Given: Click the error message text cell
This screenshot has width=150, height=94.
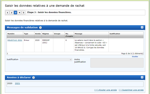Looking at the screenshot, I should 91,45.
